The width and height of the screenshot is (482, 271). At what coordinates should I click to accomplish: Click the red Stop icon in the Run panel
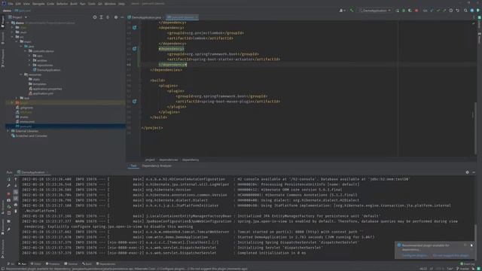click(x=8, y=194)
